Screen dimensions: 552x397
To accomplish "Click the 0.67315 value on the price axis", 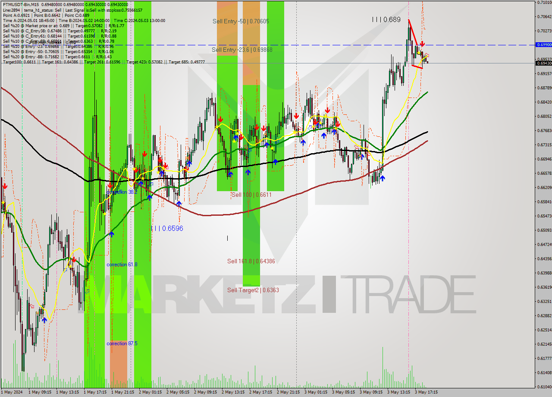I will [x=544, y=145].
